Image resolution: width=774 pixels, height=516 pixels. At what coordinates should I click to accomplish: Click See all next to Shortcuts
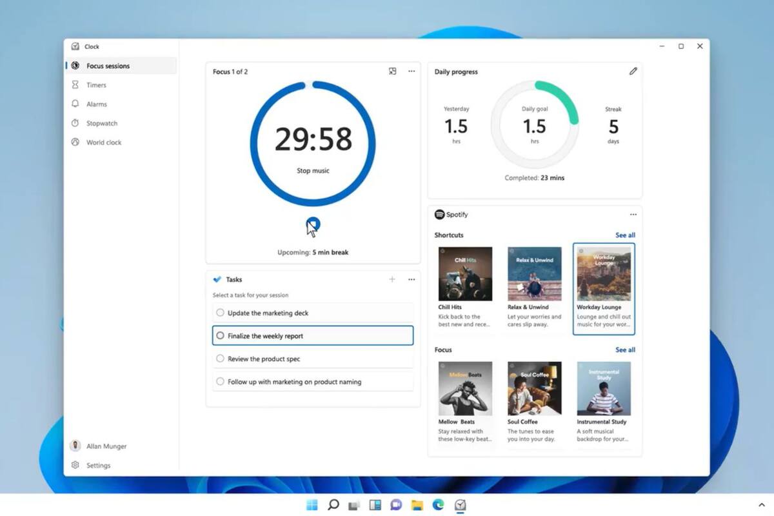click(624, 235)
